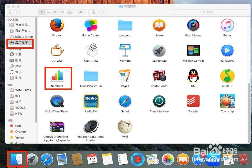The image size is (252, 168).
Task: Select the WINDOWS drive in sidebar
Action: (20, 90)
